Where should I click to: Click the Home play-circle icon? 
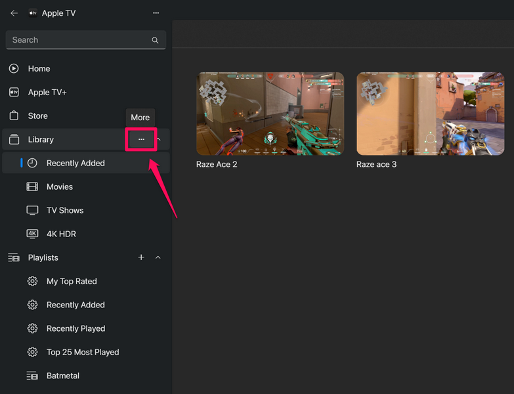(14, 68)
